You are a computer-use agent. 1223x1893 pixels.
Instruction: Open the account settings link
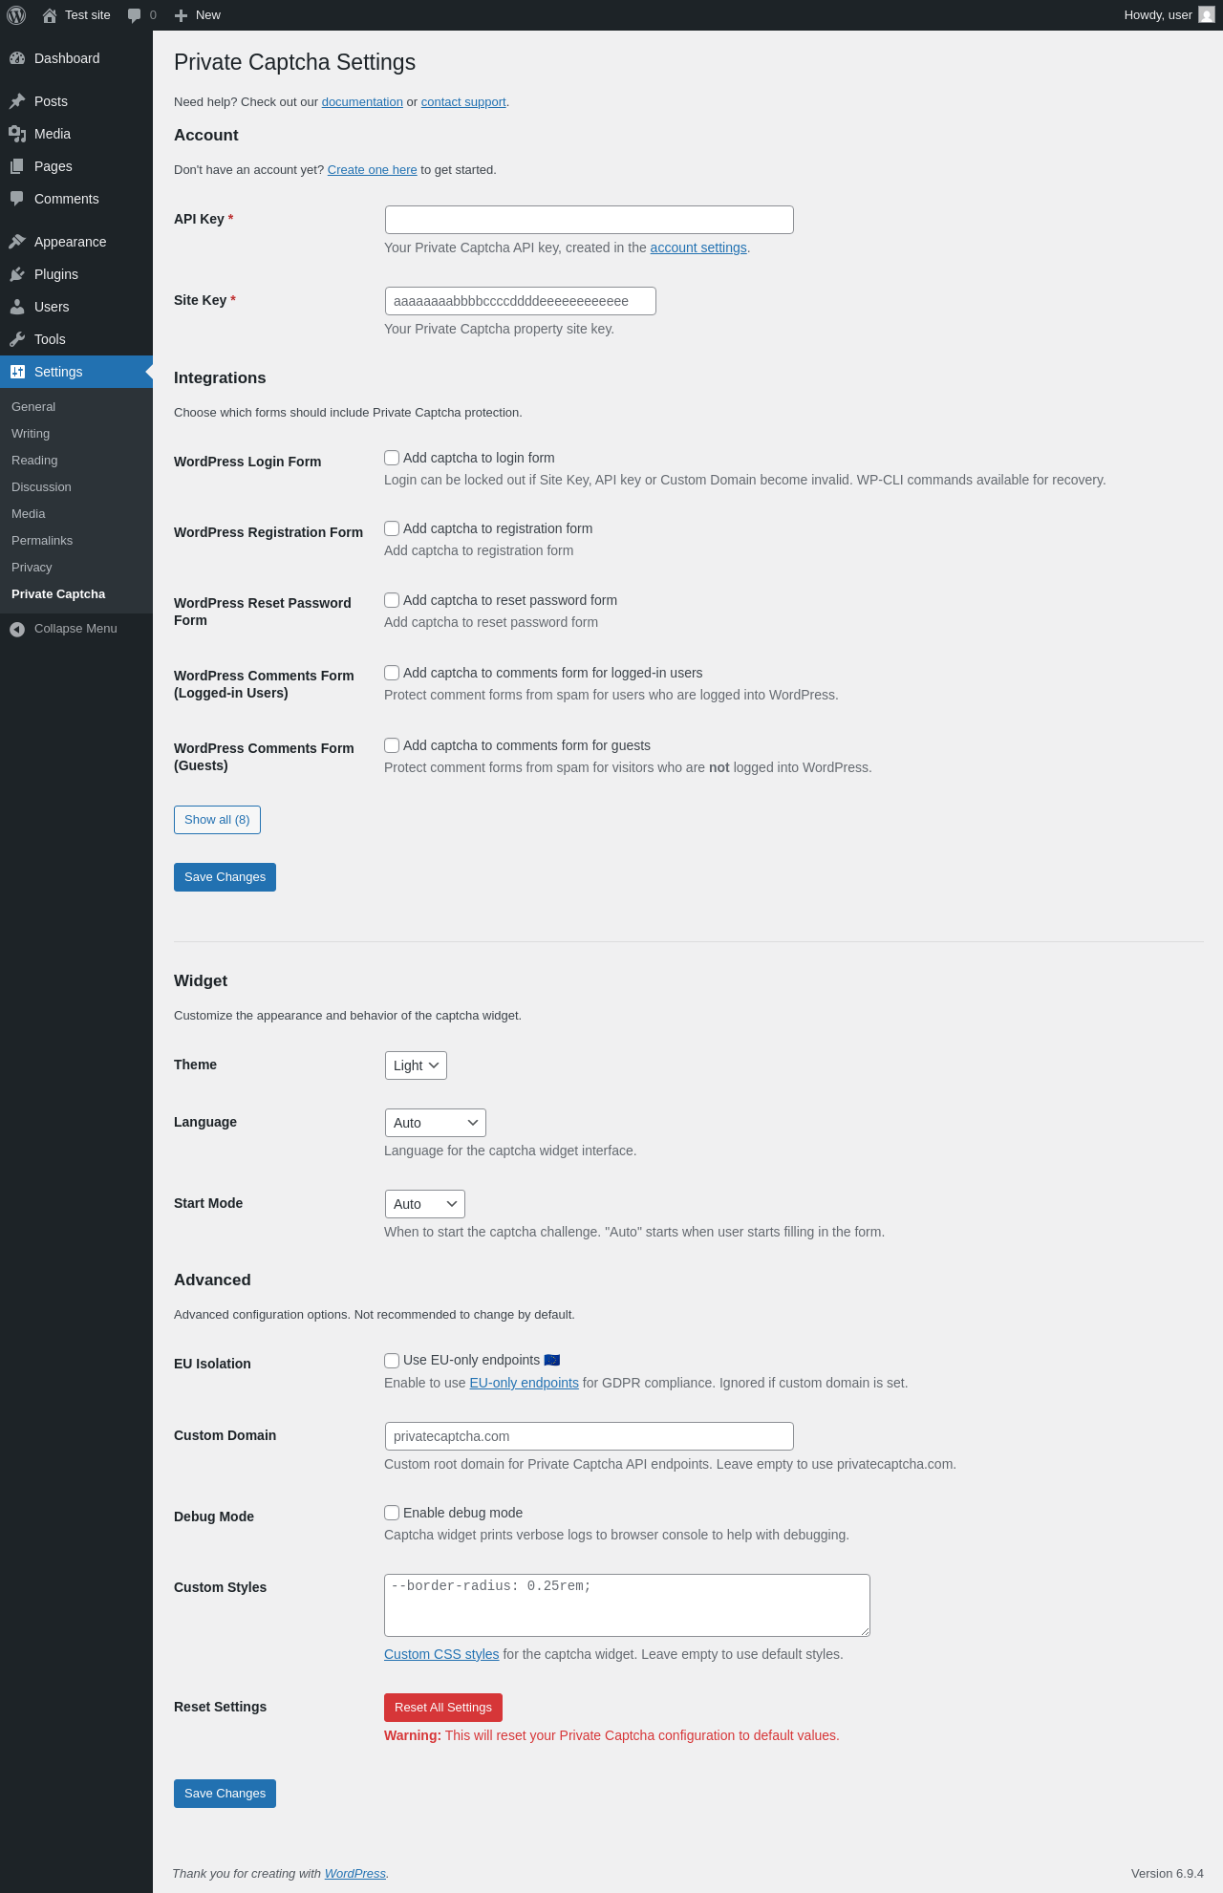pos(698,247)
